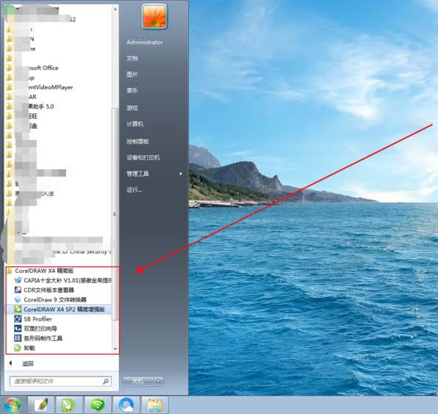
Task: Click the Windows Start orb
Action: [x=12, y=404]
